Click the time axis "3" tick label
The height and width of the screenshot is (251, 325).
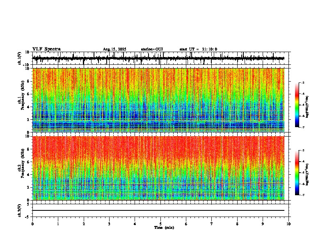tap(109, 224)
